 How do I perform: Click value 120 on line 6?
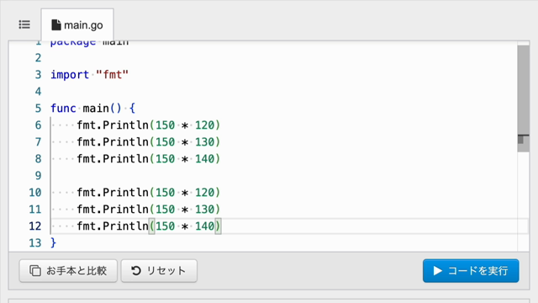(204, 125)
